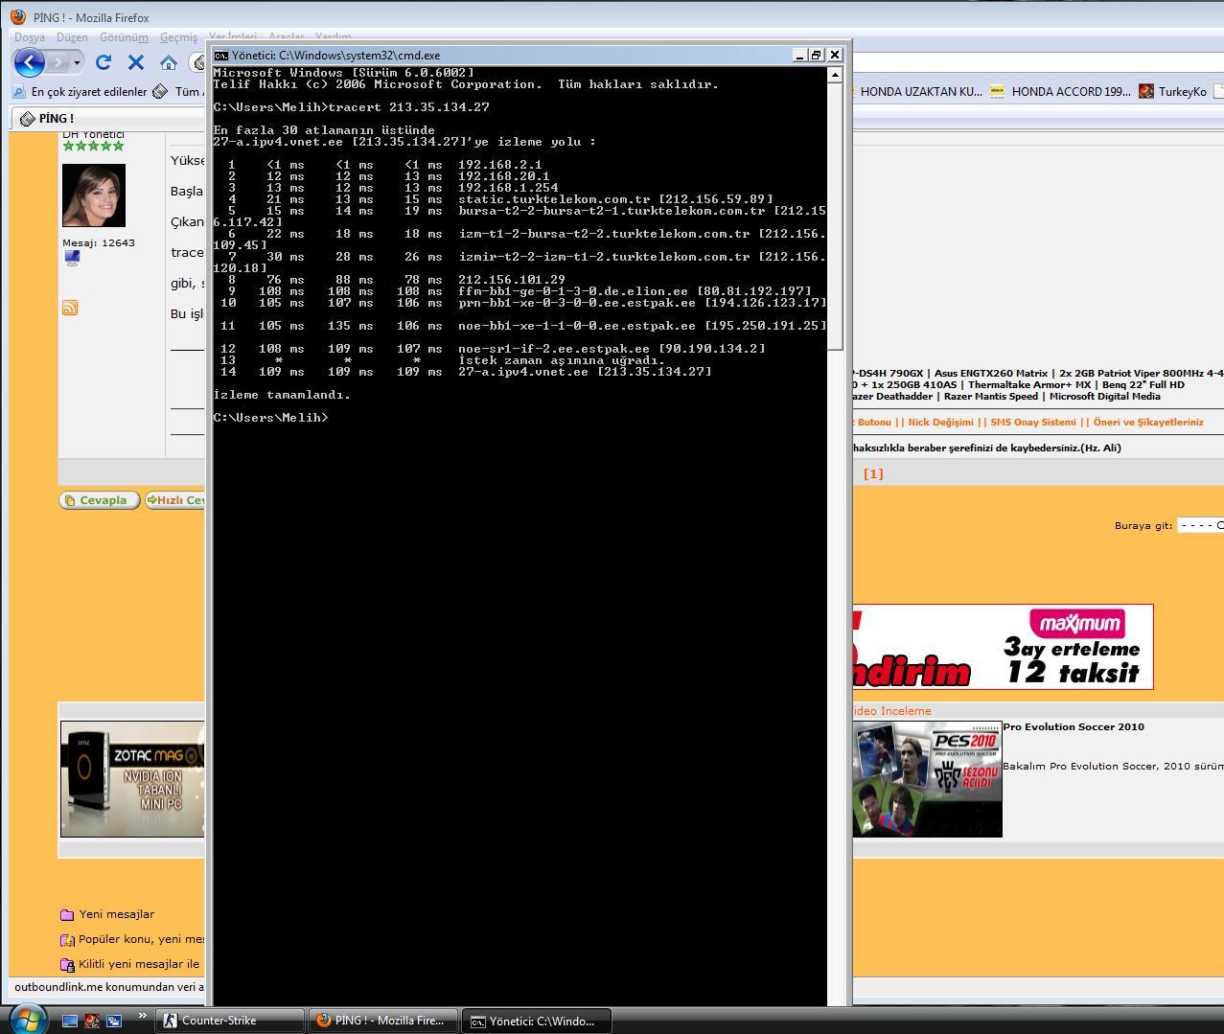This screenshot has width=1224, height=1034.
Task: Click the forum member's avatar photo
Action: [94, 195]
